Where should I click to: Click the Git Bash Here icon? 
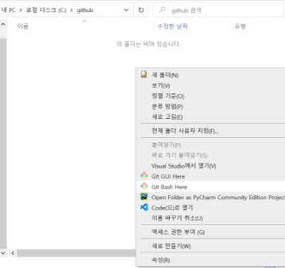tap(144, 186)
